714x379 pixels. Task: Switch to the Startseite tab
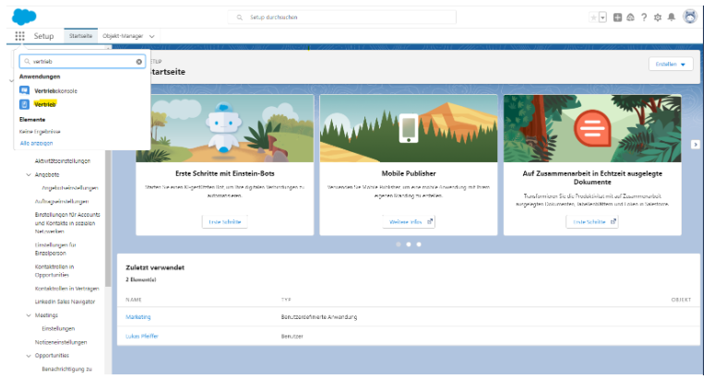pos(81,36)
